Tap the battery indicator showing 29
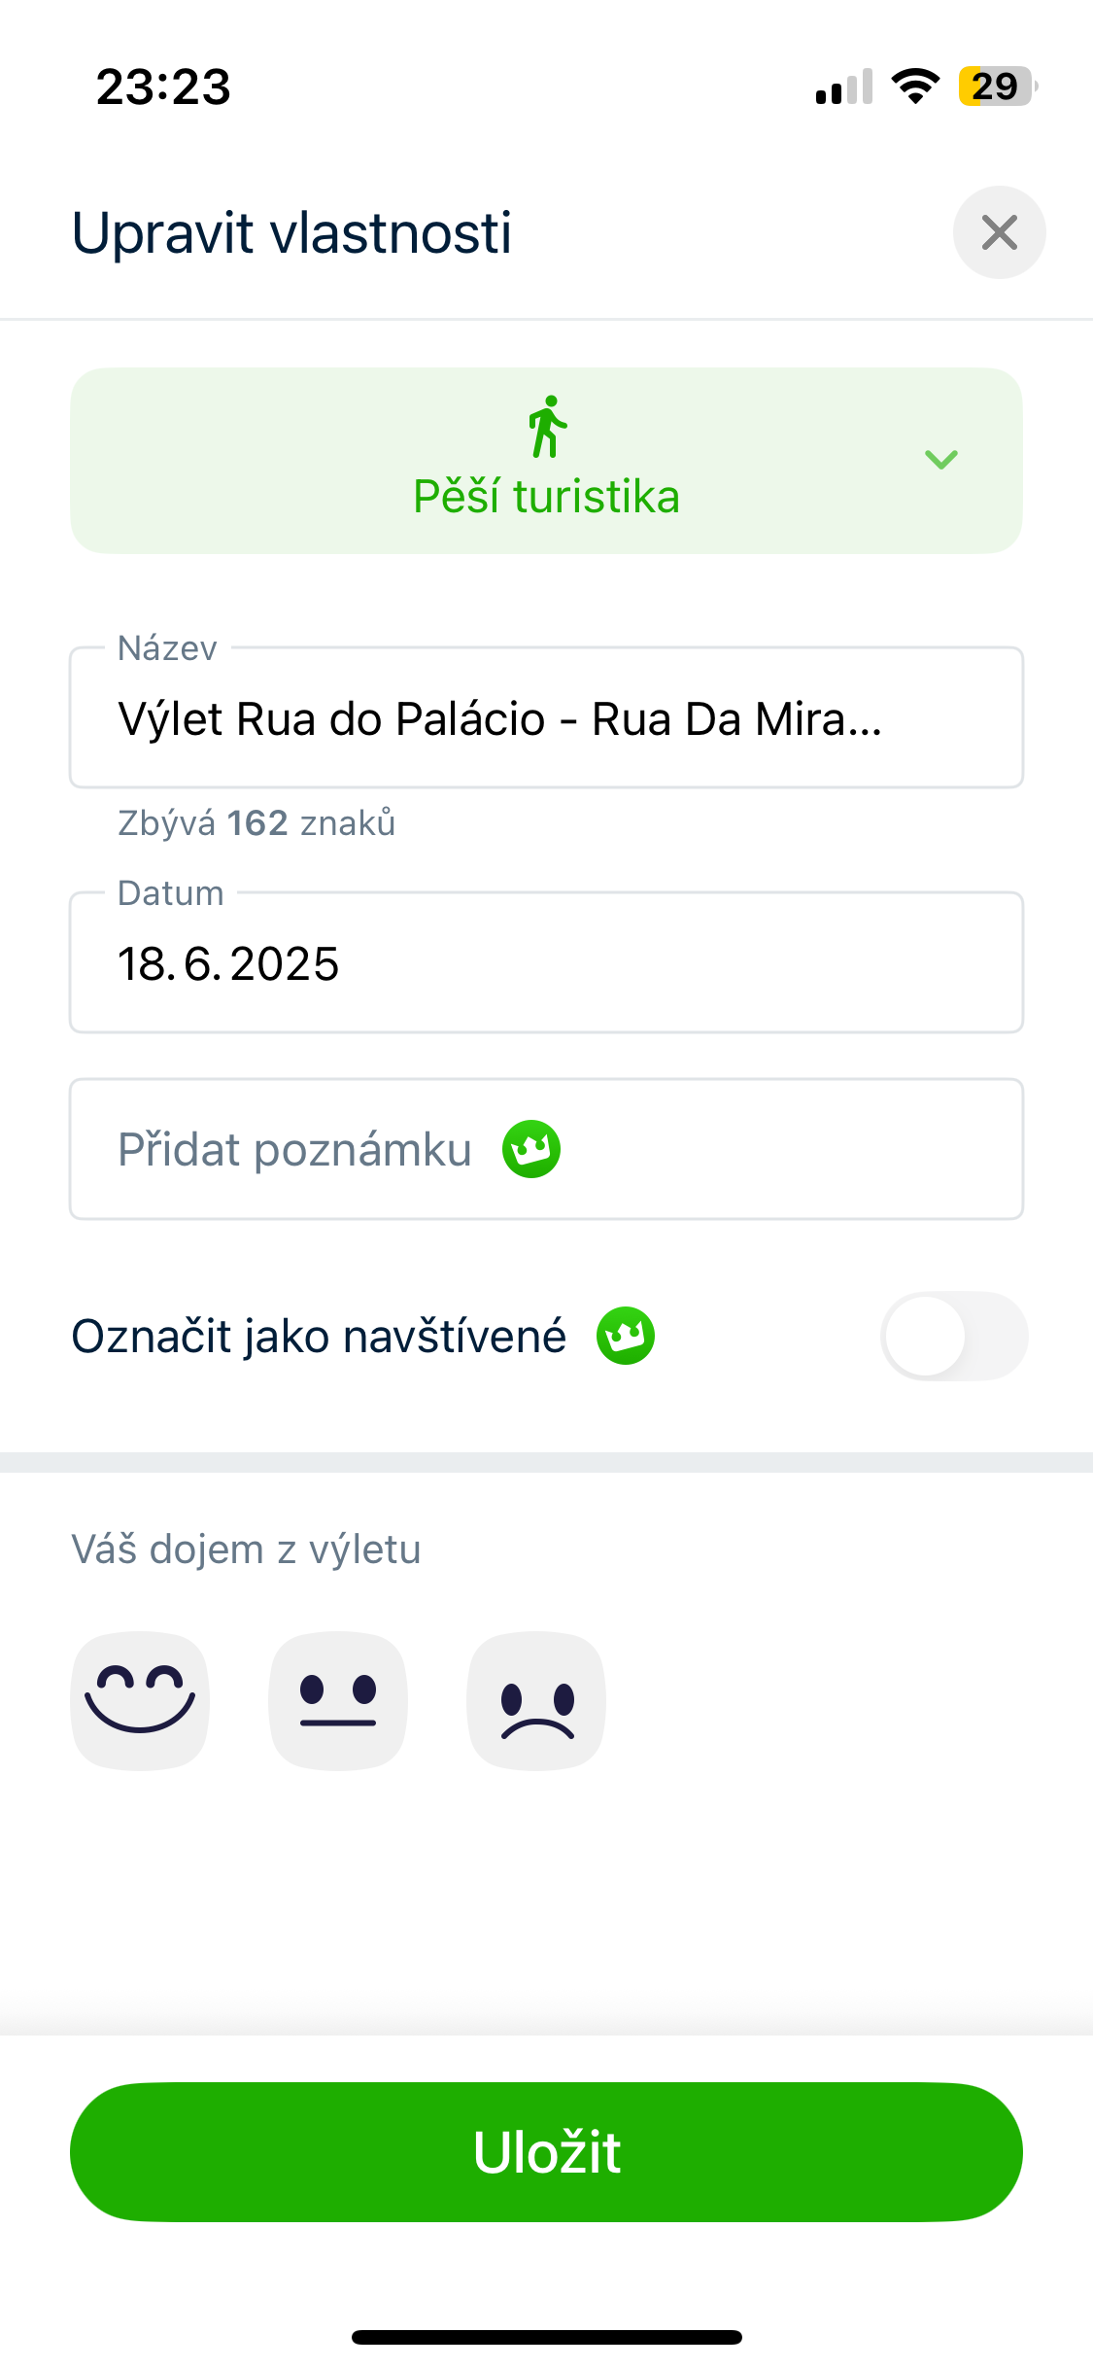The width and height of the screenshot is (1093, 2368). click(x=998, y=87)
